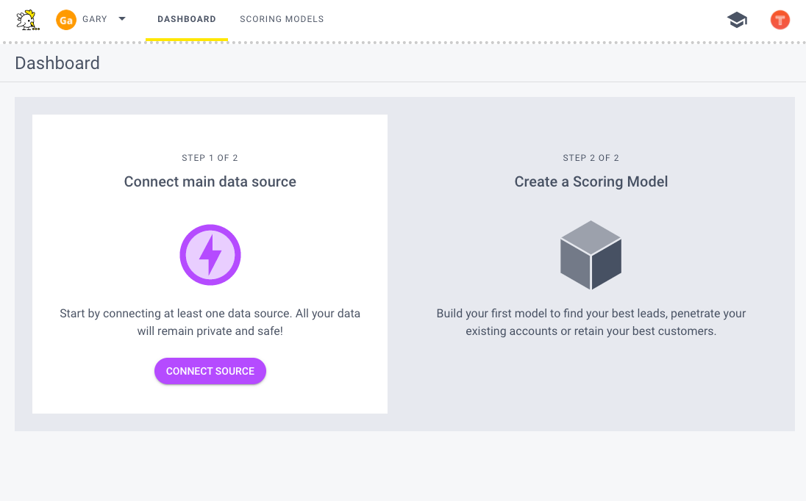Click the Create a Scoring Model heading

coord(591,181)
